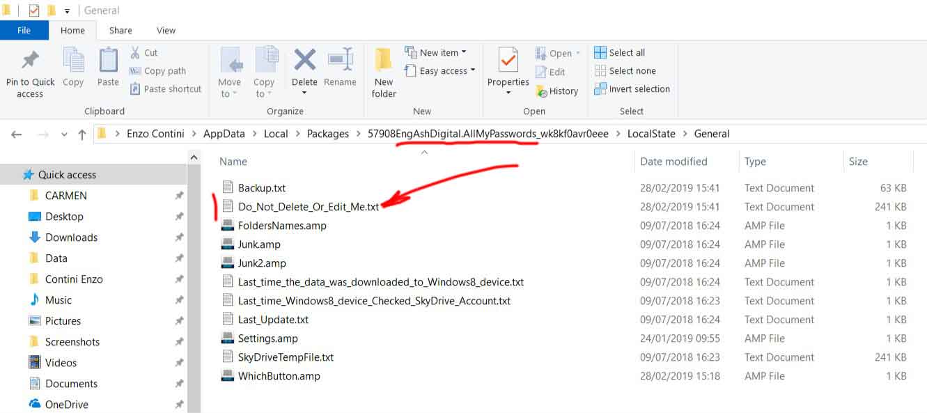Click Select all in ribbon
The height and width of the screenshot is (413, 927).
[620, 53]
